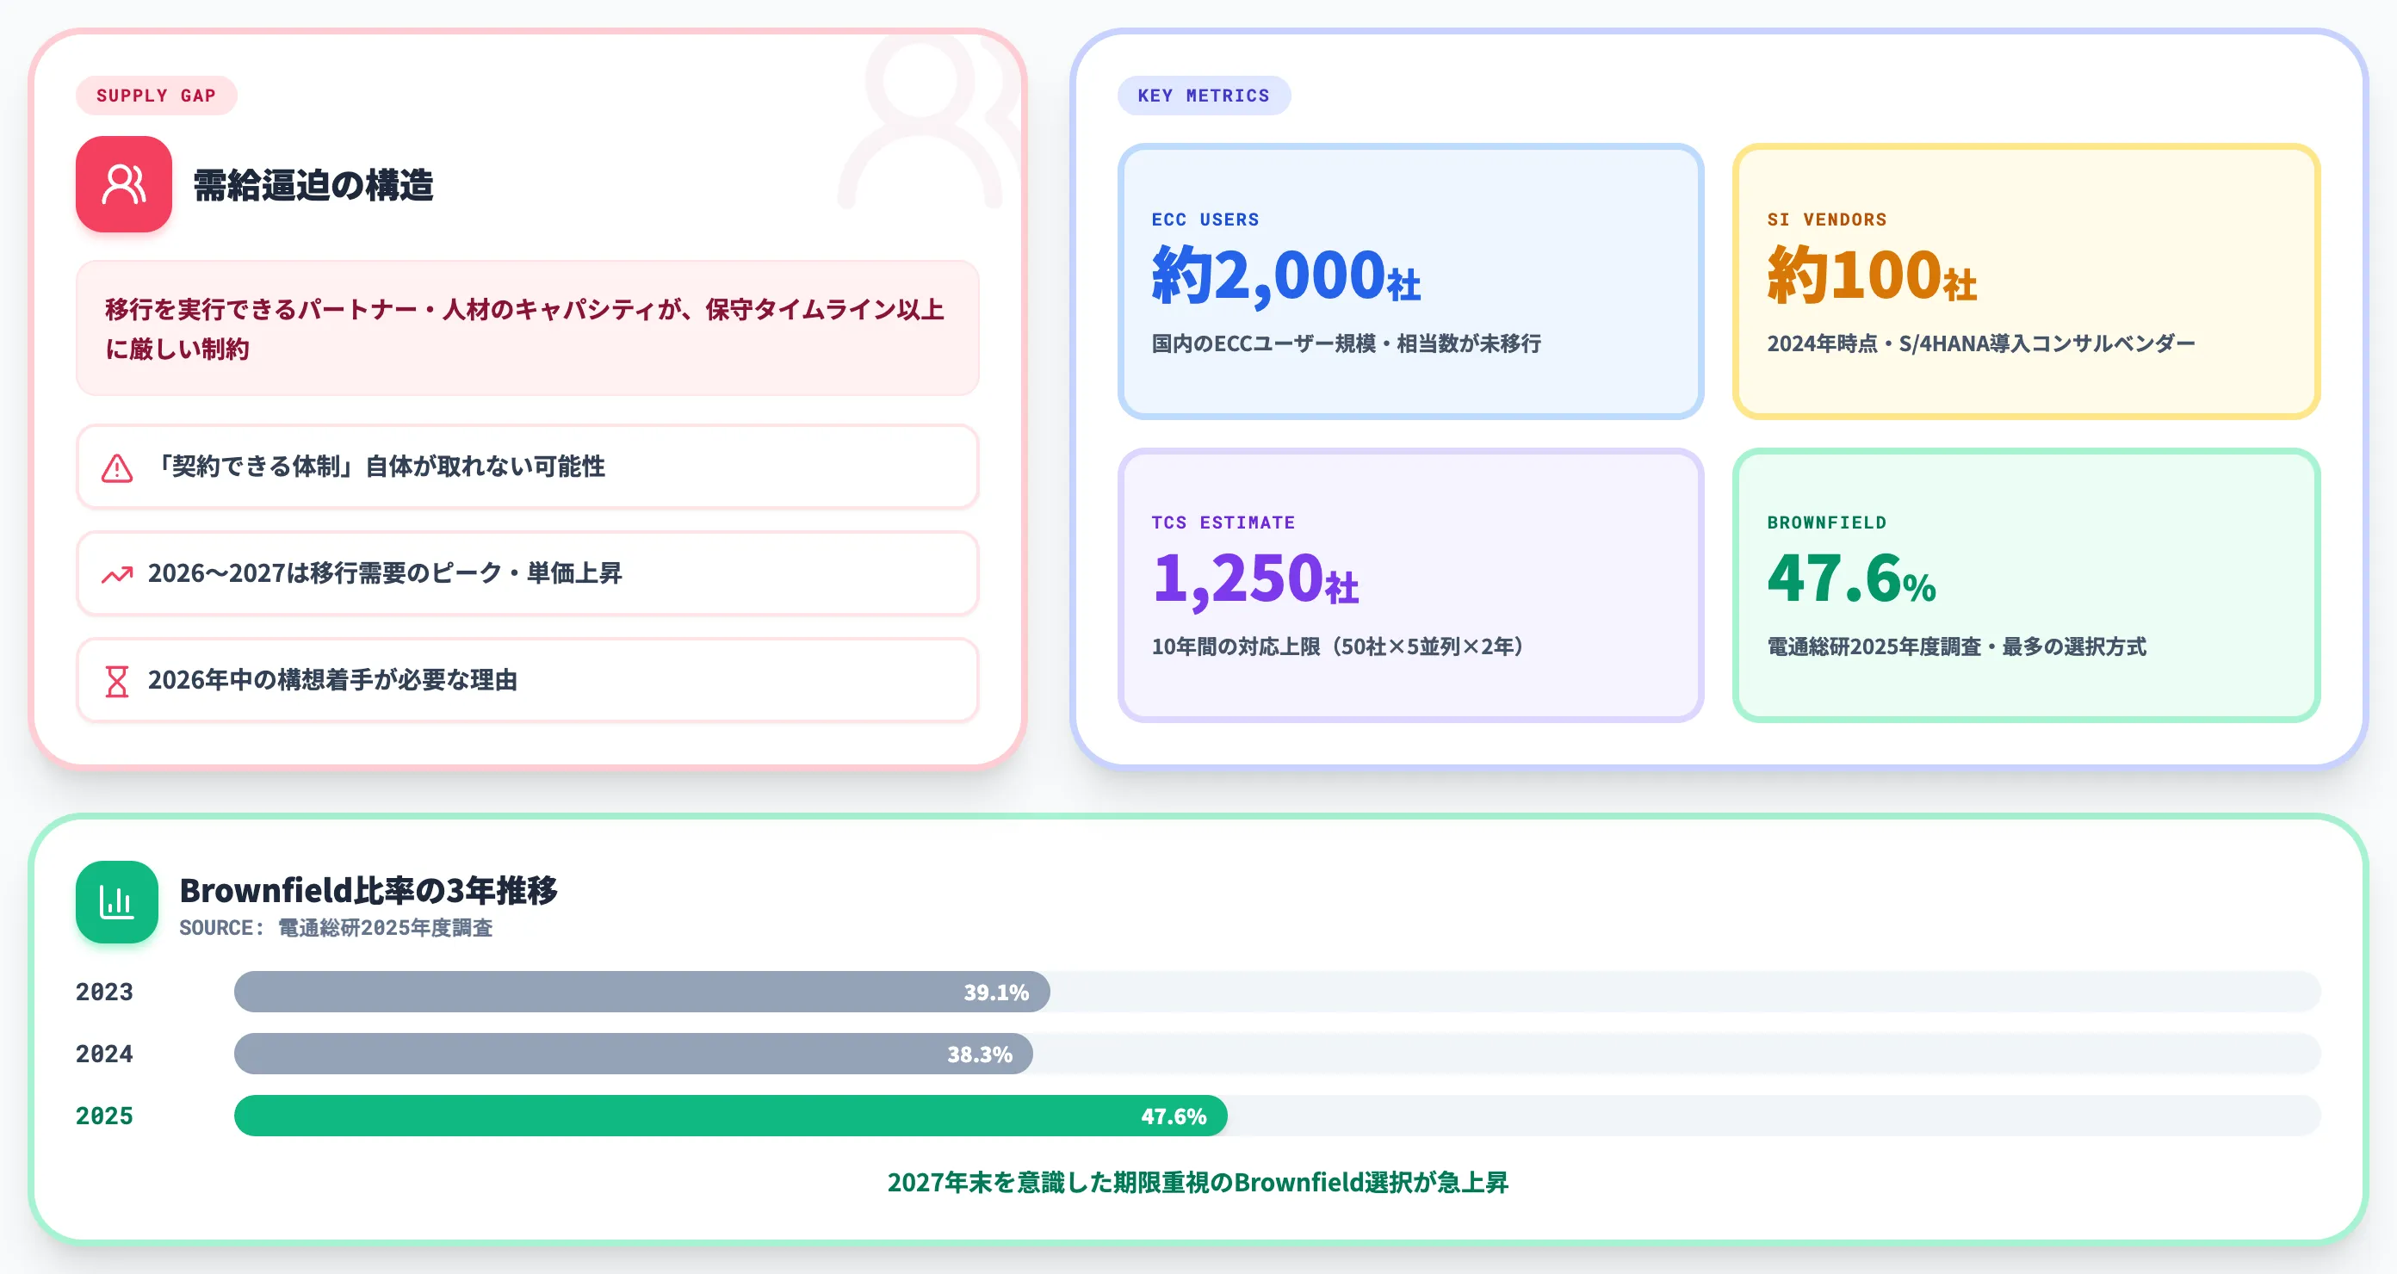
Task: Click the heading Brownfield比率の3年推移
Action: tap(369, 891)
